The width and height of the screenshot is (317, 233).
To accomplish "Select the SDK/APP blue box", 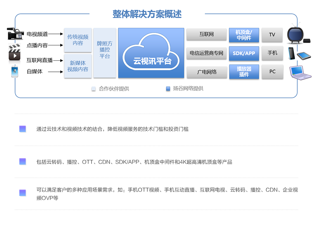I will (x=244, y=53).
